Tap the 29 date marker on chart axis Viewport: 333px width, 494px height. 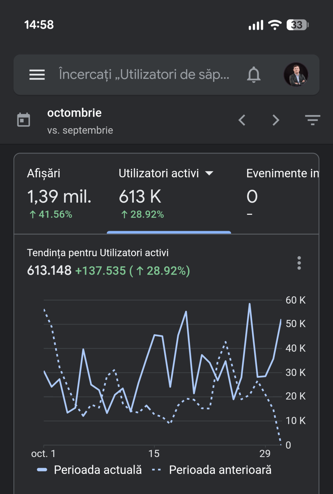click(265, 453)
